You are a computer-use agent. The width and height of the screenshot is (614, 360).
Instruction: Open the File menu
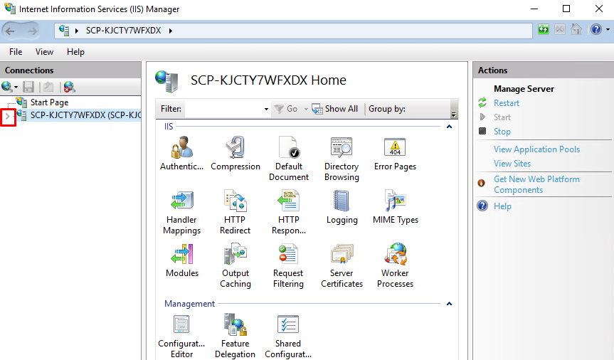pyautogui.click(x=16, y=52)
